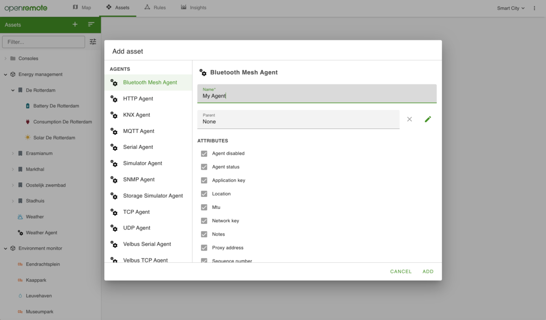Switch to the Assets tab

click(x=118, y=8)
